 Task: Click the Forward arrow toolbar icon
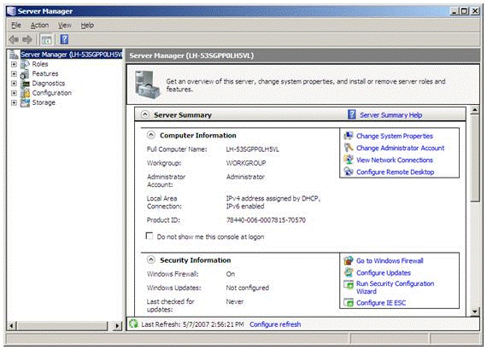[x=27, y=39]
